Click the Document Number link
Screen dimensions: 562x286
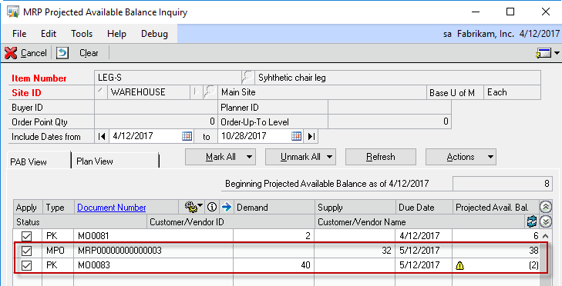click(x=112, y=208)
